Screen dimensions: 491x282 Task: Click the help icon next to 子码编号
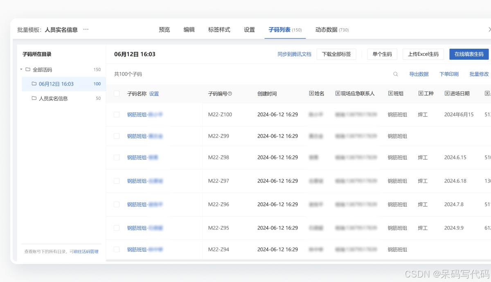[230, 94]
